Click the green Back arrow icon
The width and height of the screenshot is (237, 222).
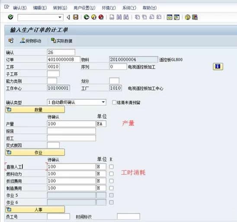pyautogui.click(x=86, y=17)
